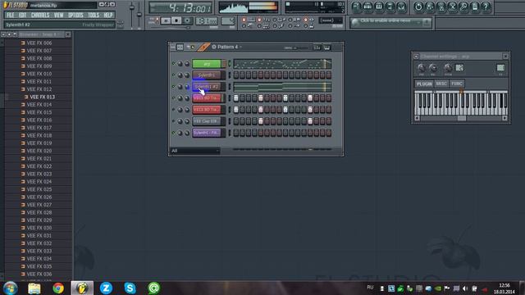Click the orange pattern play indicator icon
525x295 pixels.
(x=203, y=48)
